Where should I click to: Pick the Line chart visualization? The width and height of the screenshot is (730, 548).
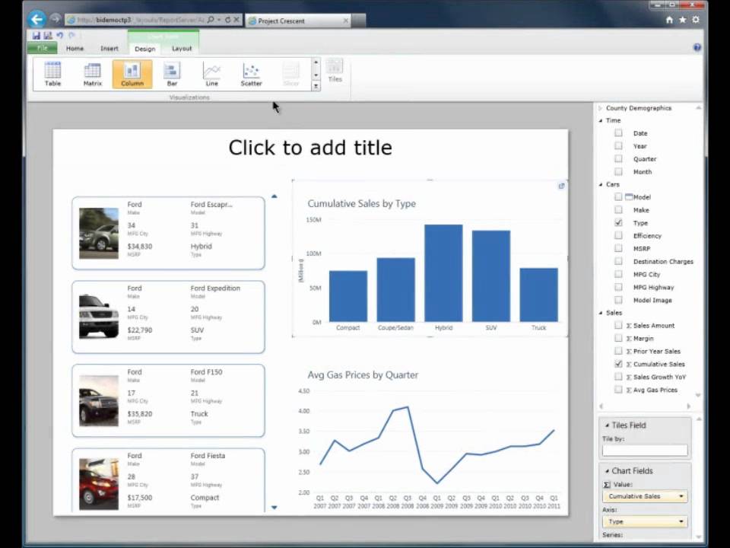(211, 74)
